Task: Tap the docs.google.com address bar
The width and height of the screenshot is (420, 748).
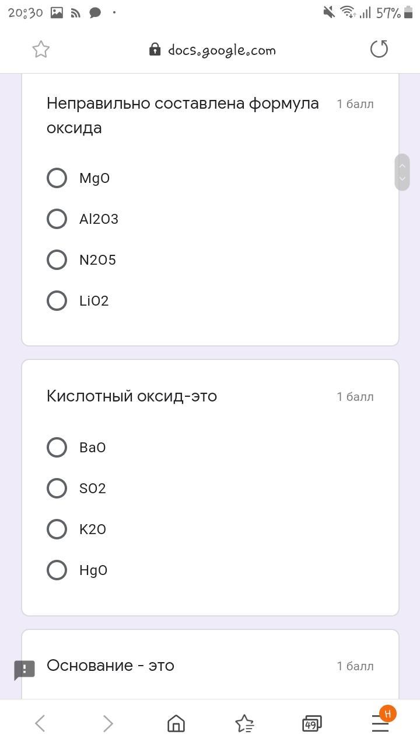Action: [x=221, y=50]
